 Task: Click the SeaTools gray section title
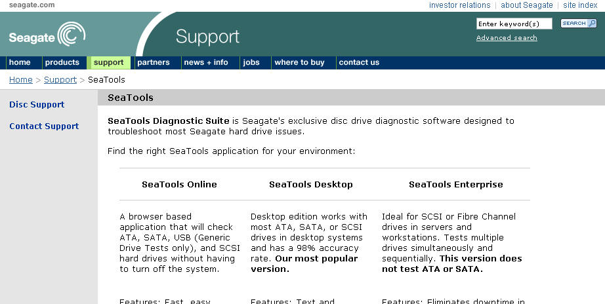point(131,98)
